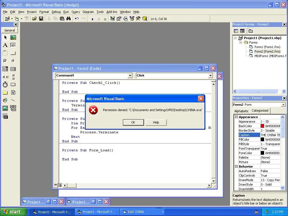Viewport: 288px width, 216px height.
Task: Select the Timer control in the toolbox
Action: coord(5,84)
